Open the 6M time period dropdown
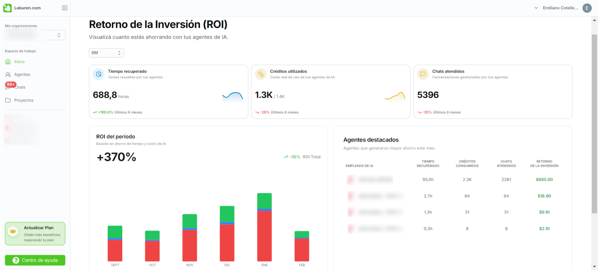 pyautogui.click(x=106, y=53)
